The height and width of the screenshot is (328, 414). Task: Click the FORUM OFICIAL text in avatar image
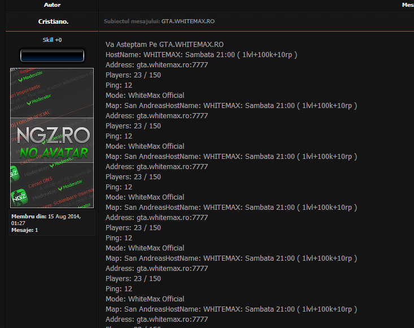pyautogui.click(x=34, y=116)
